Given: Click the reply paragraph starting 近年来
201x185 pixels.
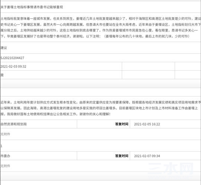Looking at the screenshot, I should tap(100, 108).
